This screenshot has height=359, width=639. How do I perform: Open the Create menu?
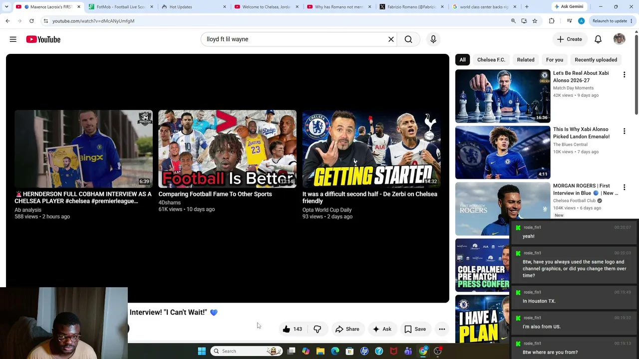click(570, 39)
